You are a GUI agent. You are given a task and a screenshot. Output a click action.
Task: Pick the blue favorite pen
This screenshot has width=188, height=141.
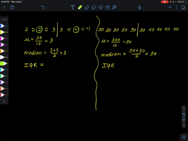[4, 26]
